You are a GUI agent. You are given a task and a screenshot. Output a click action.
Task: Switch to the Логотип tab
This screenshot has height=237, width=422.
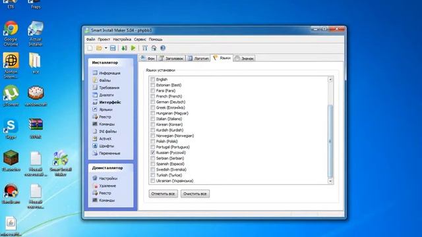click(x=198, y=59)
